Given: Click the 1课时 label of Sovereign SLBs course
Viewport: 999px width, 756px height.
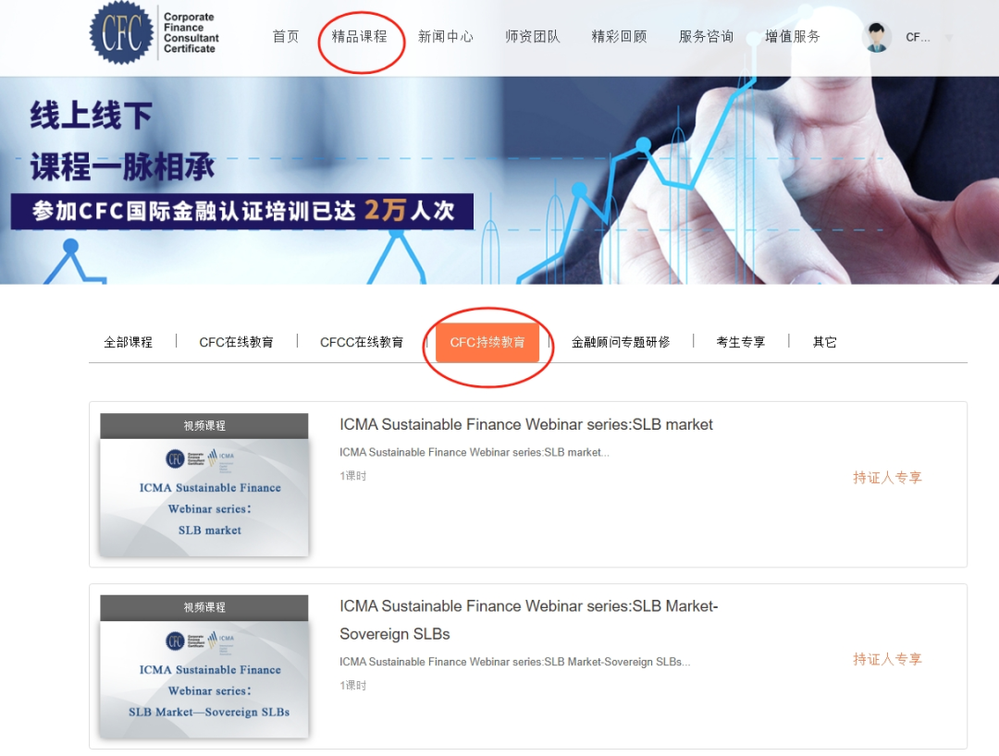Looking at the screenshot, I should tap(353, 686).
